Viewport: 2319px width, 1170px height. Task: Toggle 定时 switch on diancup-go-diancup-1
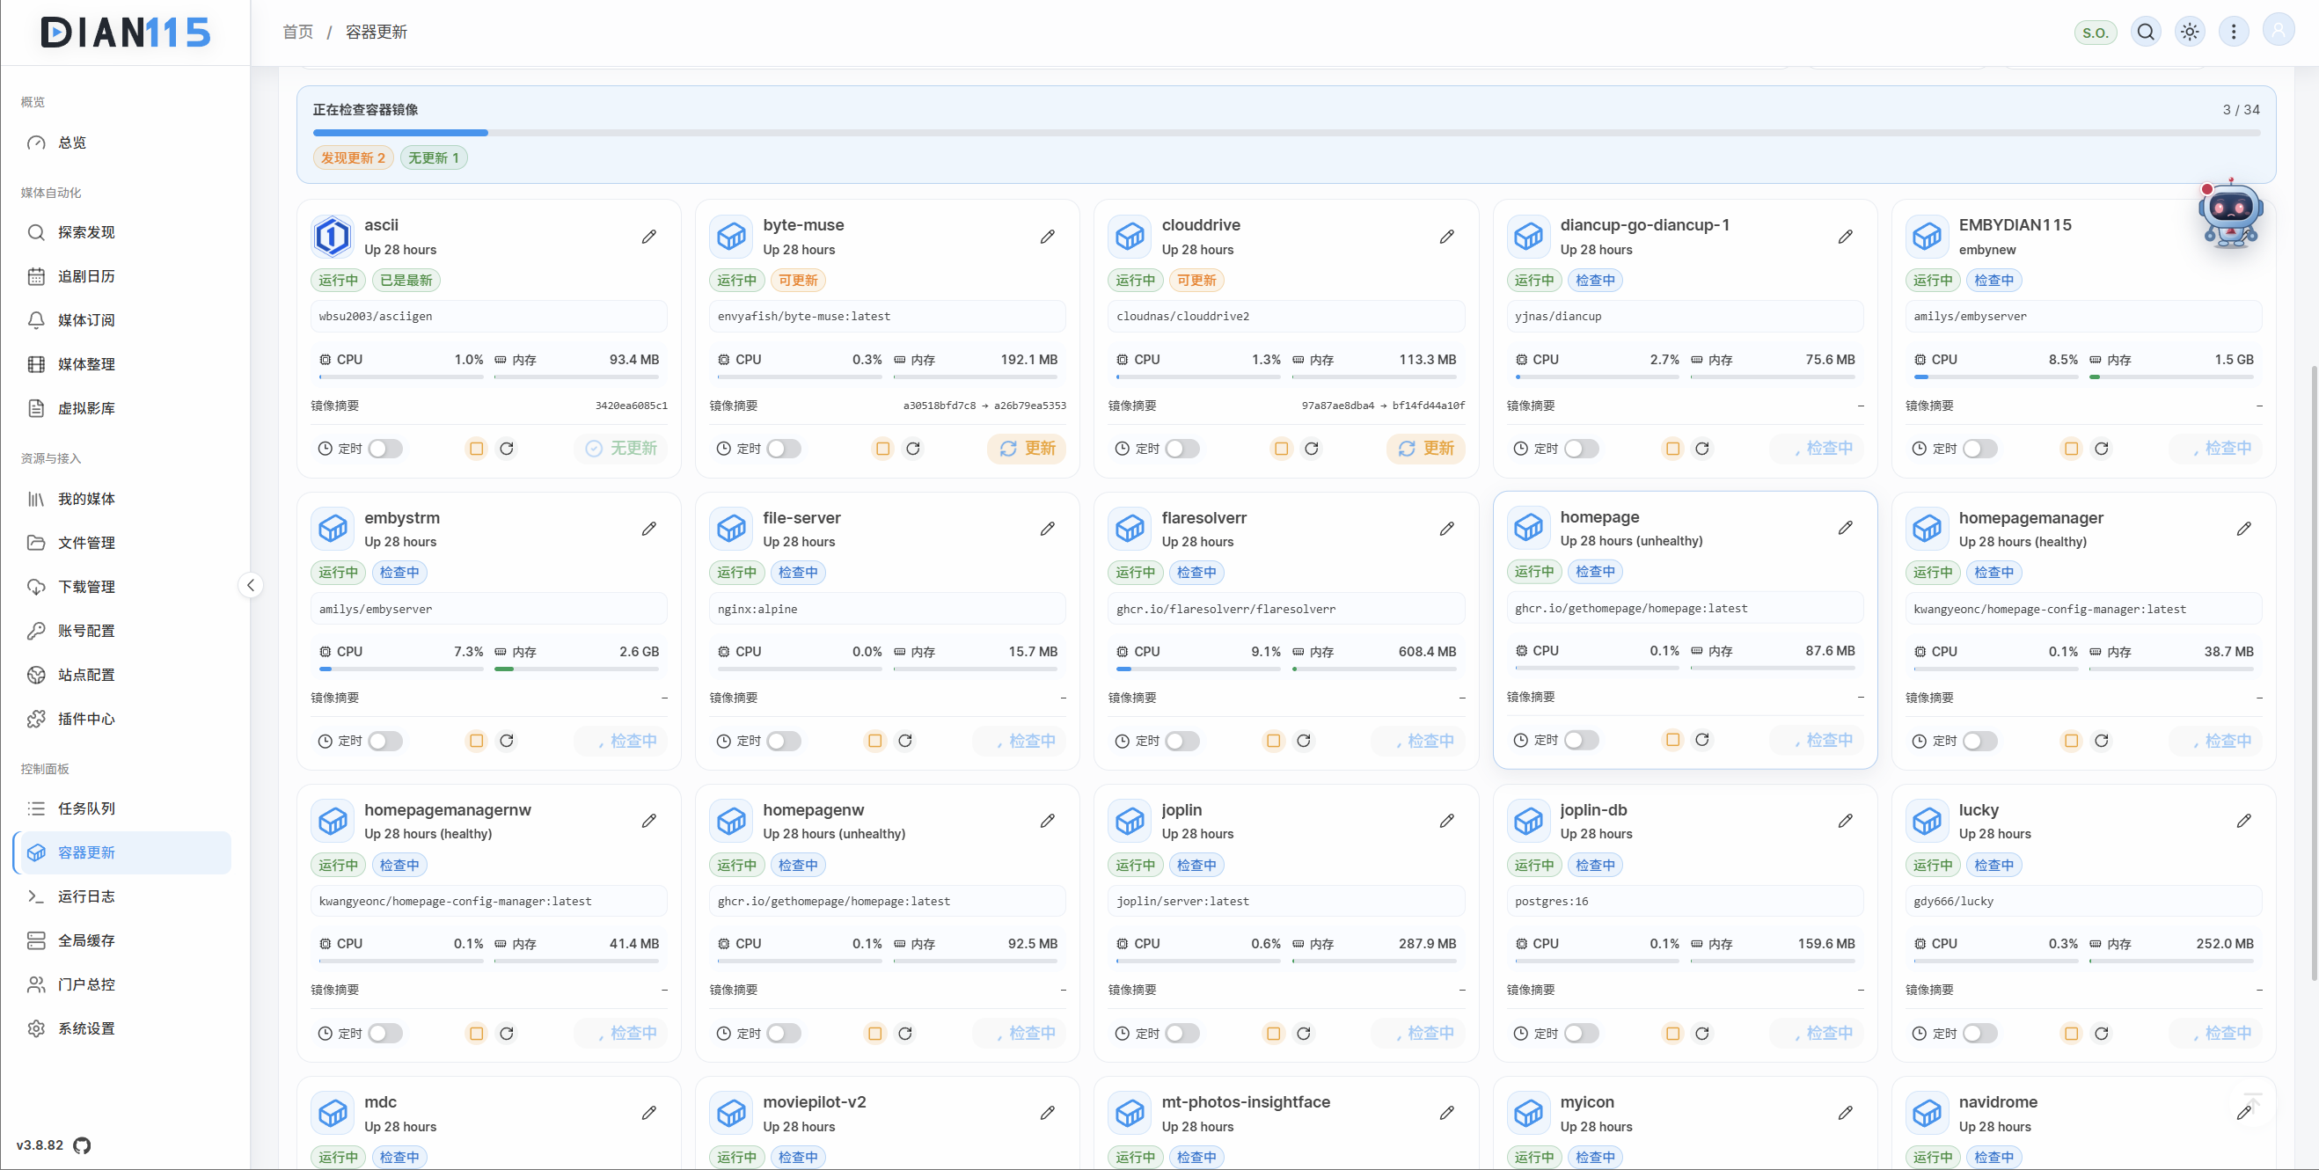1581,448
